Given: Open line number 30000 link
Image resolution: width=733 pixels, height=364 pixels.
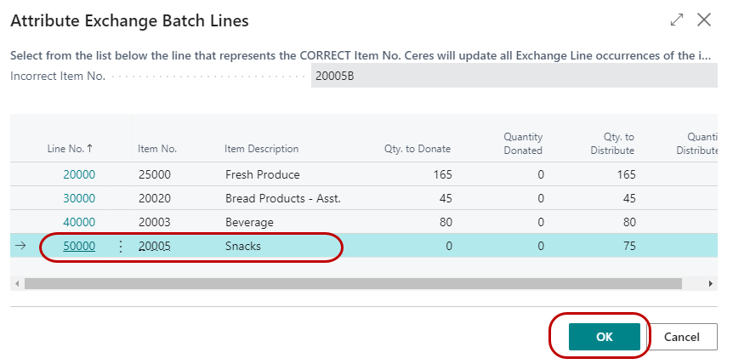Looking at the screenshot, I should click(x=79, y=198).
